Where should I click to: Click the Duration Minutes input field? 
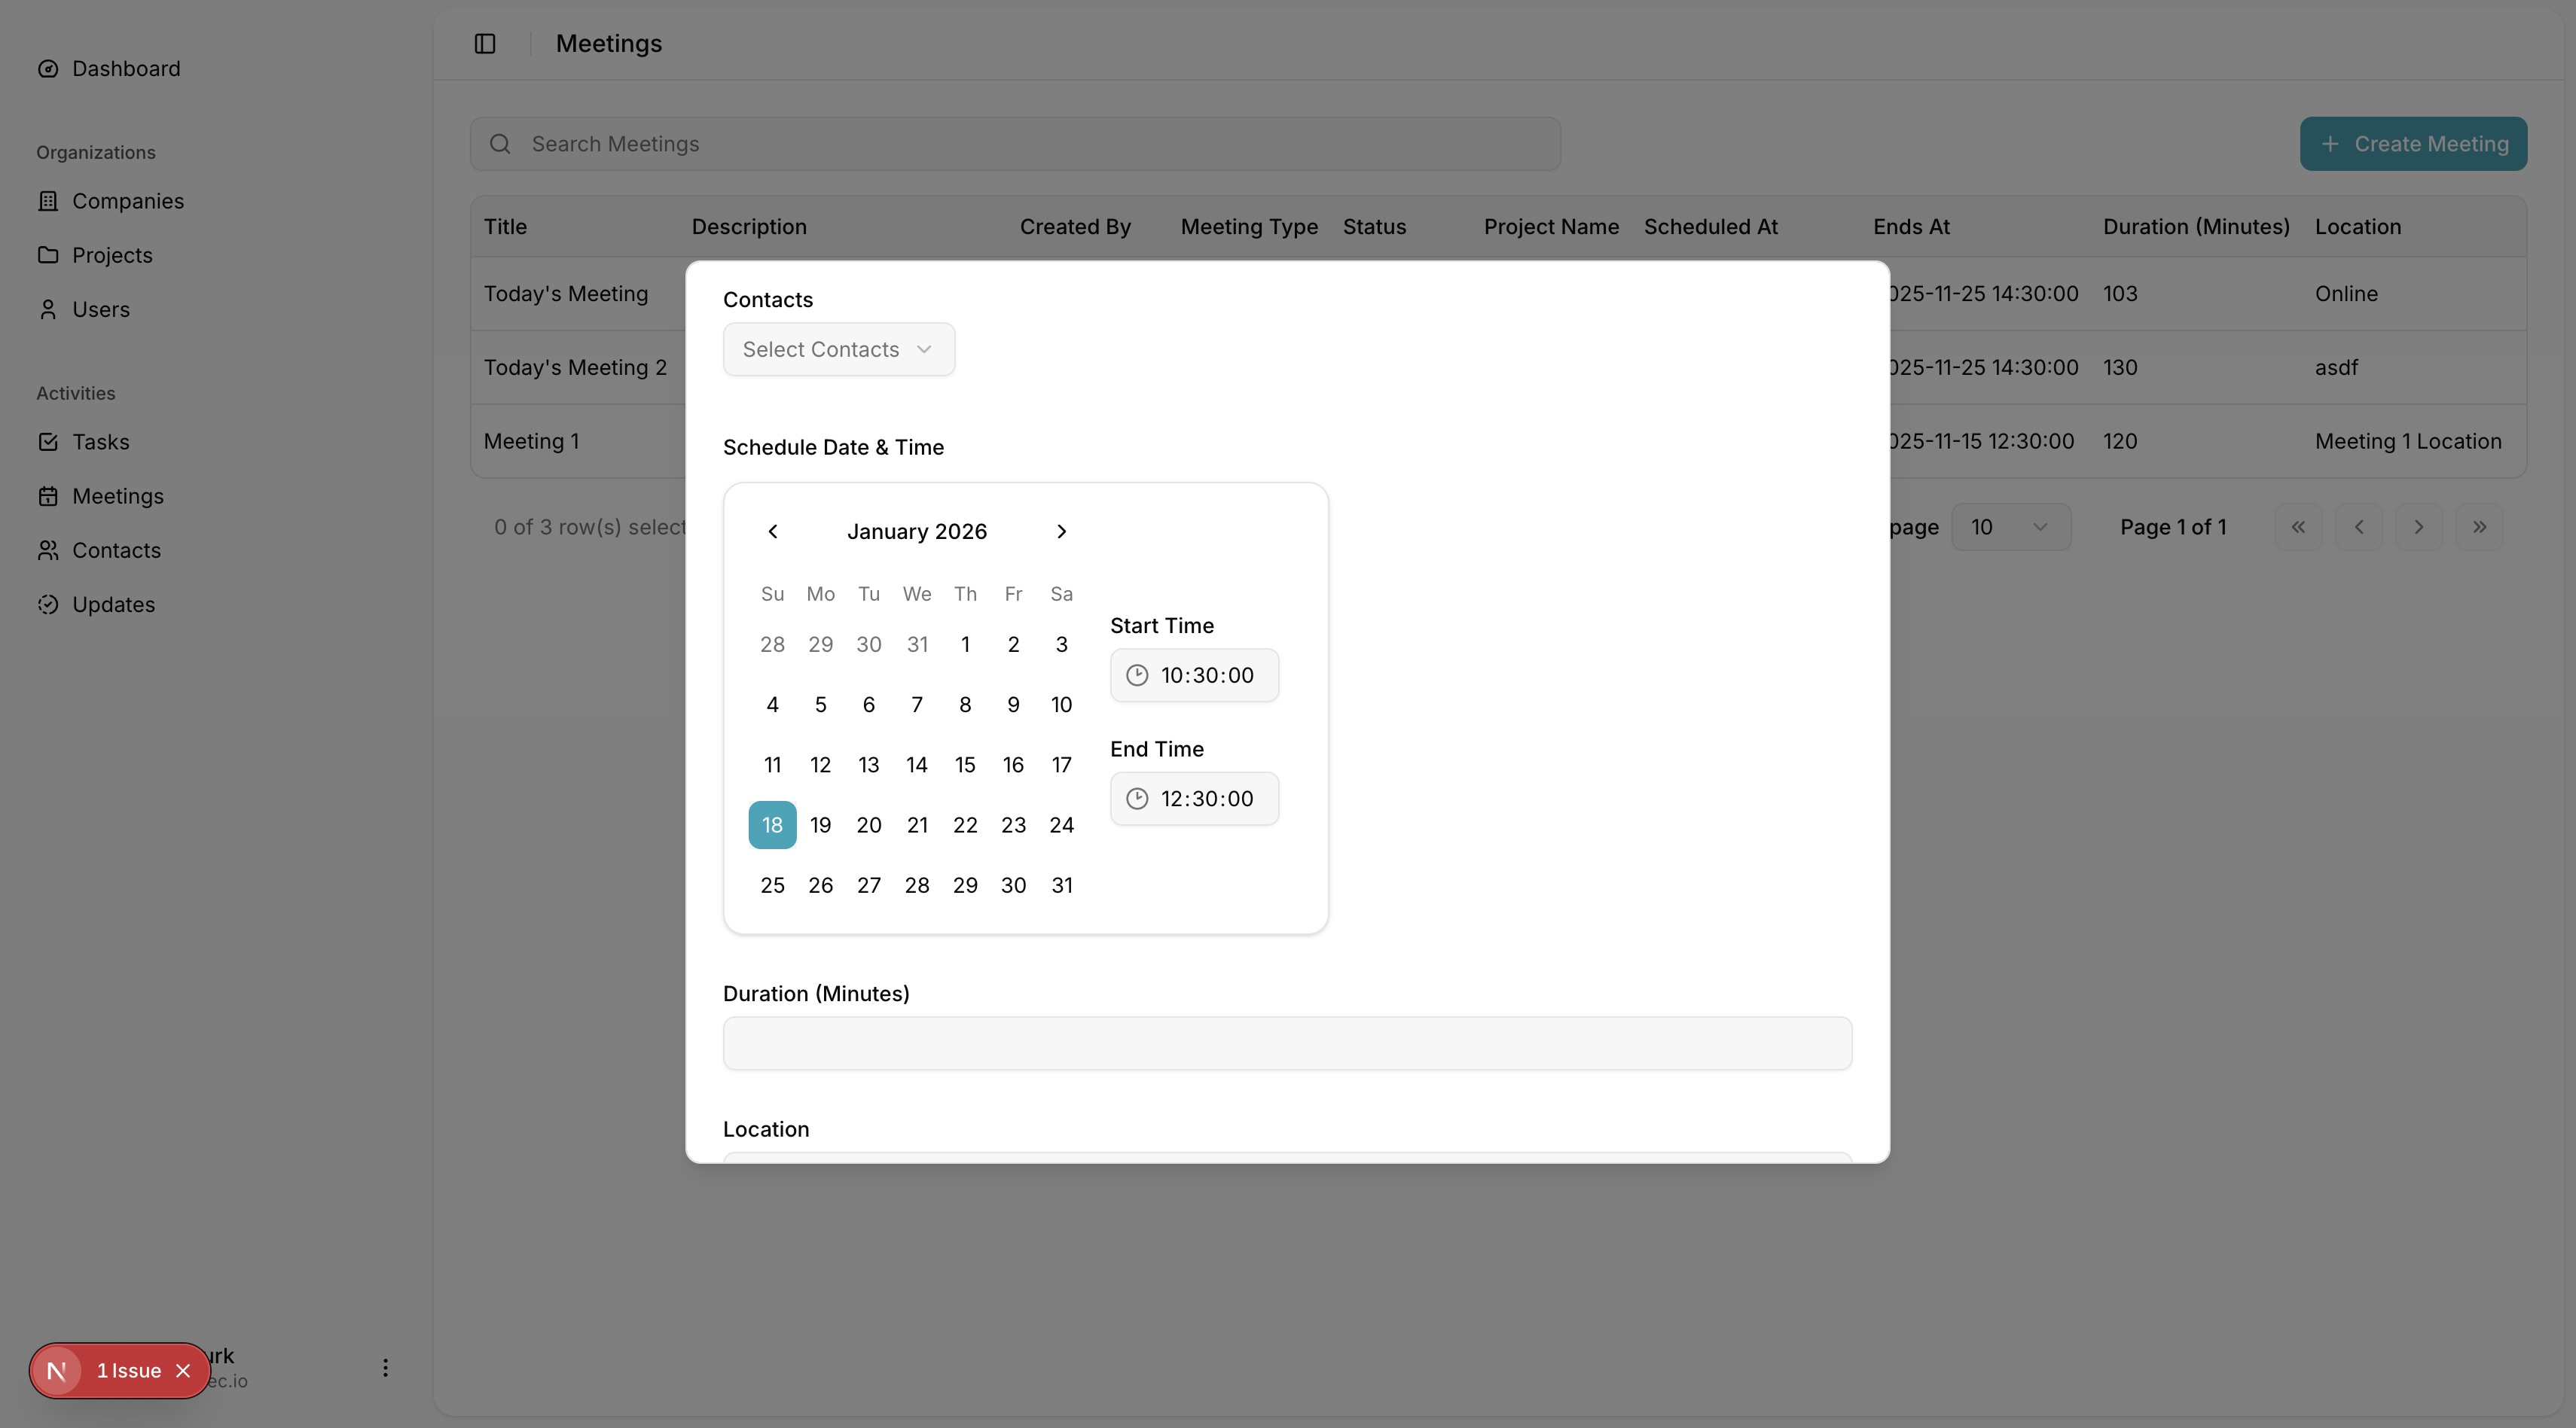point(1286,1043)
